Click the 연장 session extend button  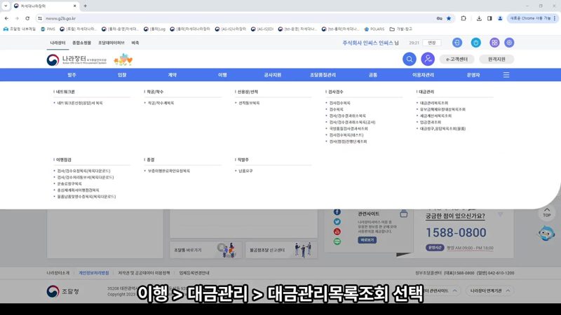432,43
